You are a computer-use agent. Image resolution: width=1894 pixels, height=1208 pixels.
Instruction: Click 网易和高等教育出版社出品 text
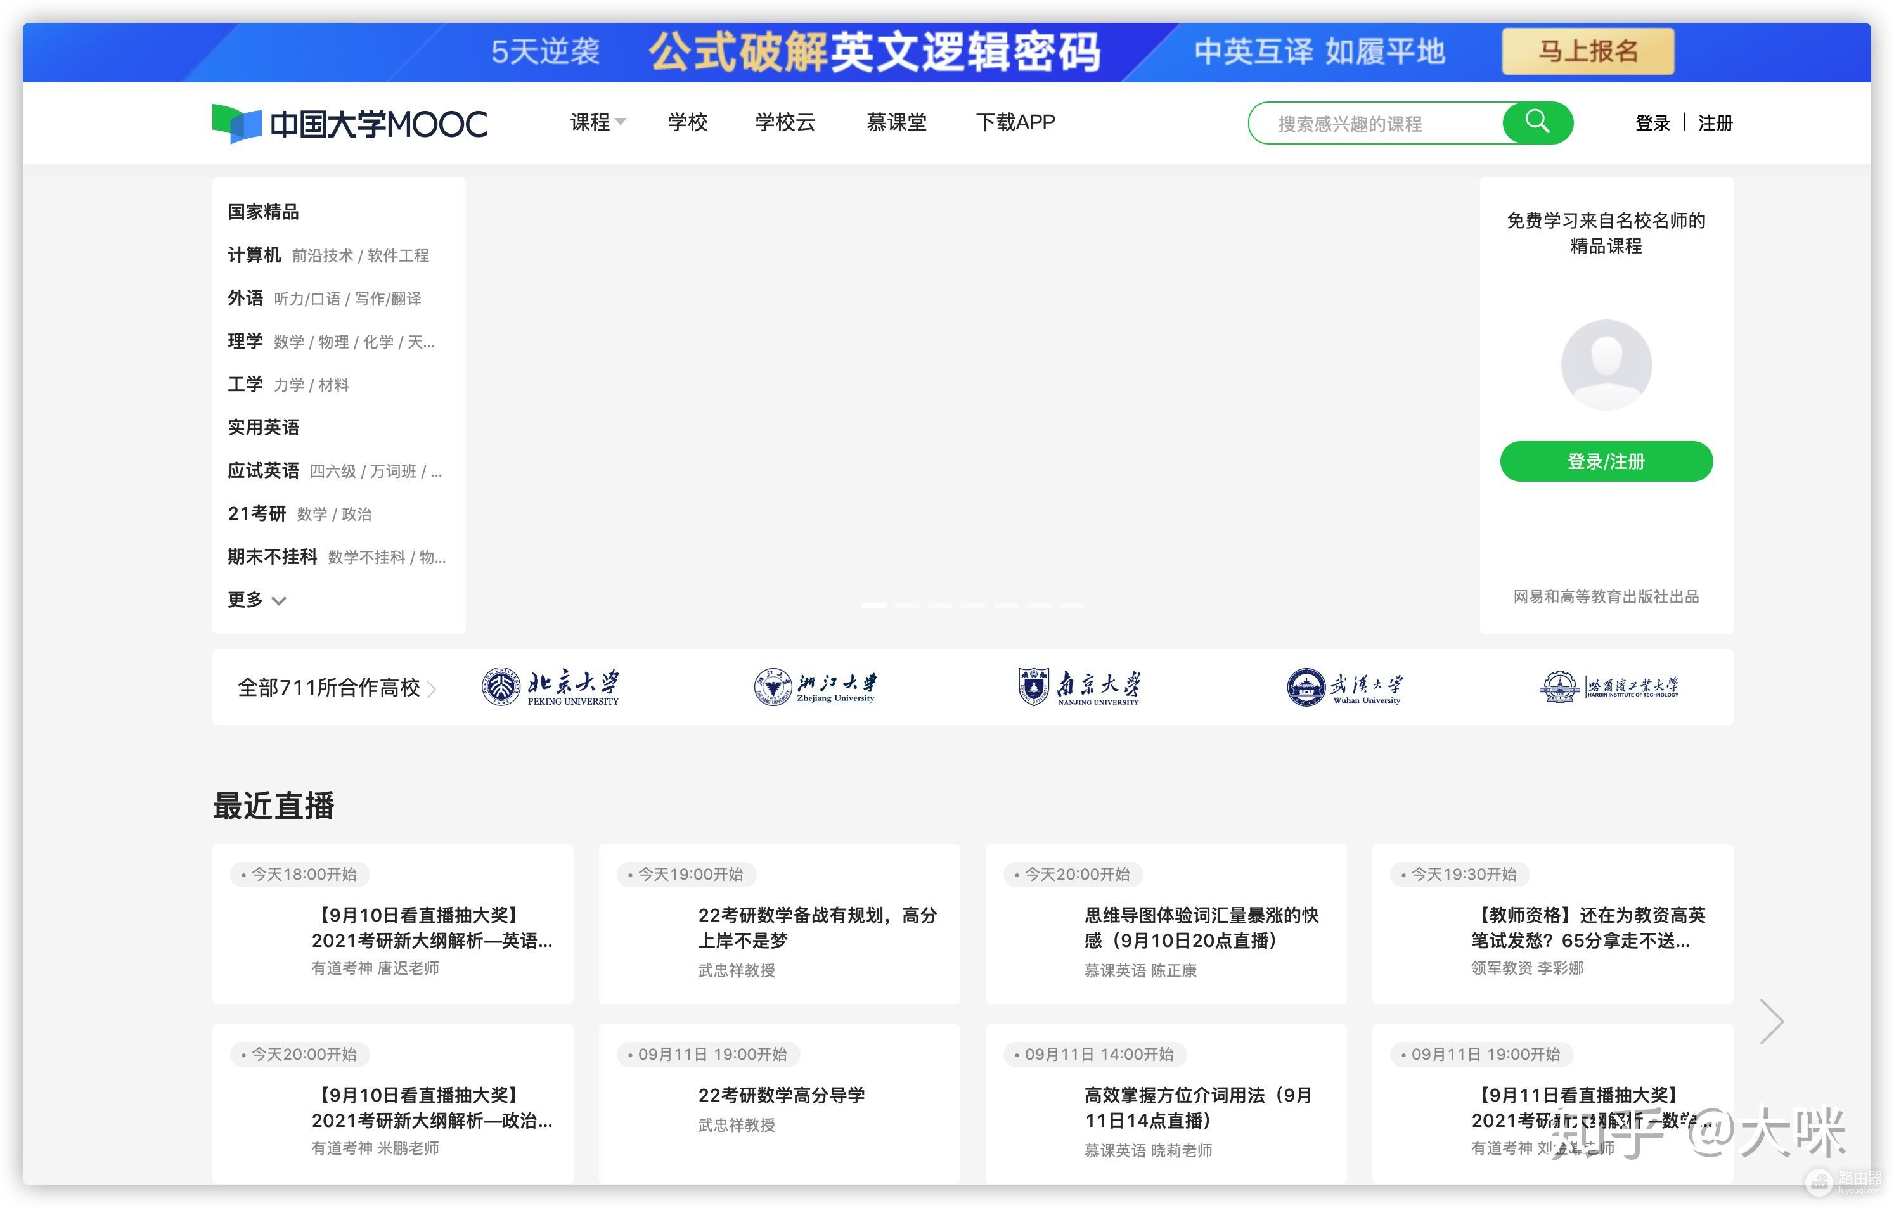1606,597
